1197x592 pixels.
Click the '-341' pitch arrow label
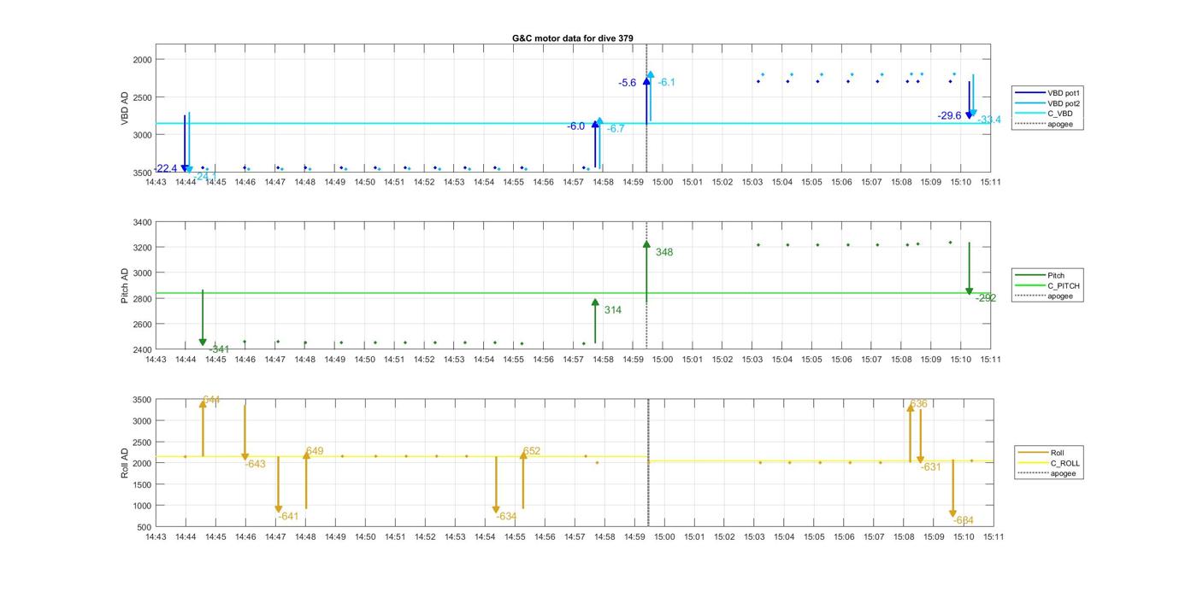point(220,349)
